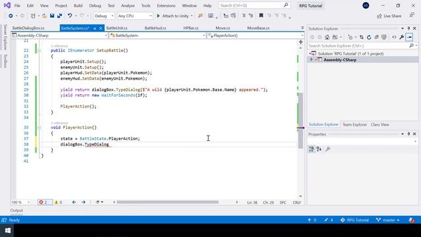
Task: Open the BattleSystem class dropdown
Action: 158,36
